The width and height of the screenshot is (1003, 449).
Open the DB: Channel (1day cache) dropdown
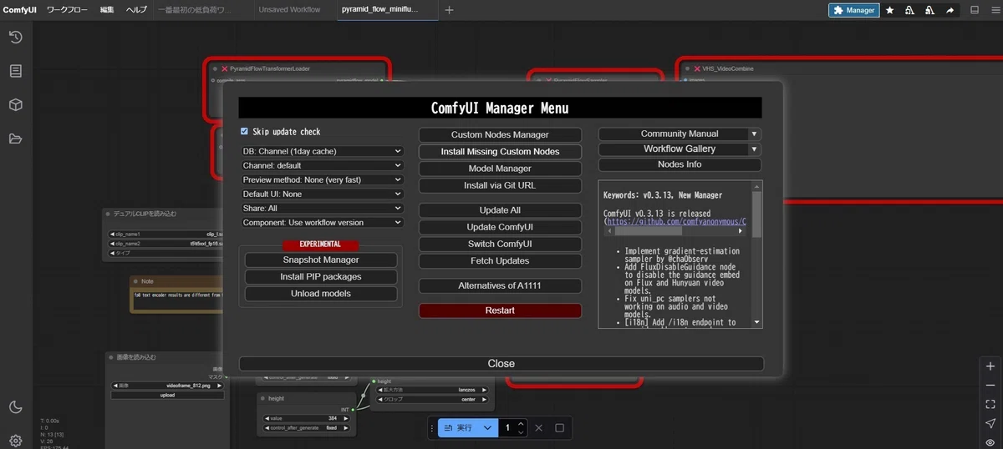click(323, 152)
